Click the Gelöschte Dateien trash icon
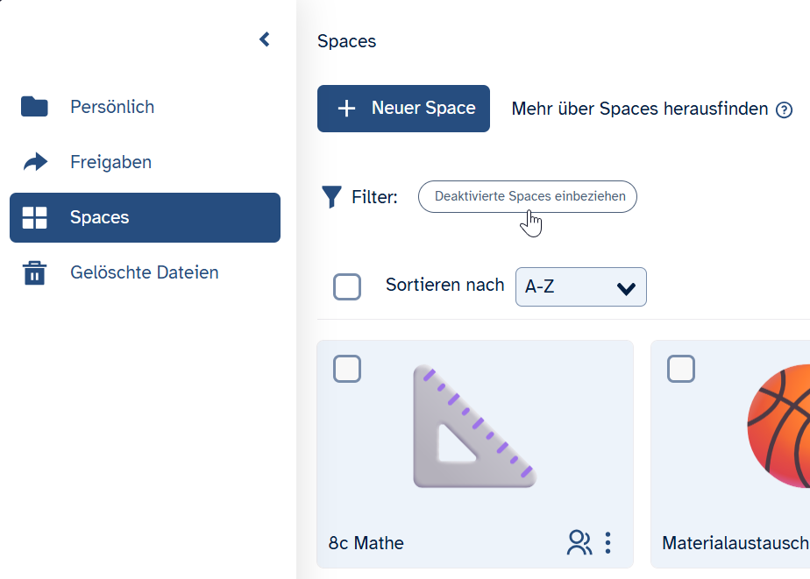 coord(34,272)
